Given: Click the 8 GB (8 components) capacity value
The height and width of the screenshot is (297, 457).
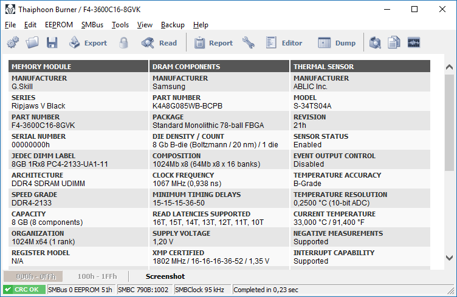Looking at the screenshot, I should tap(47, 222).
